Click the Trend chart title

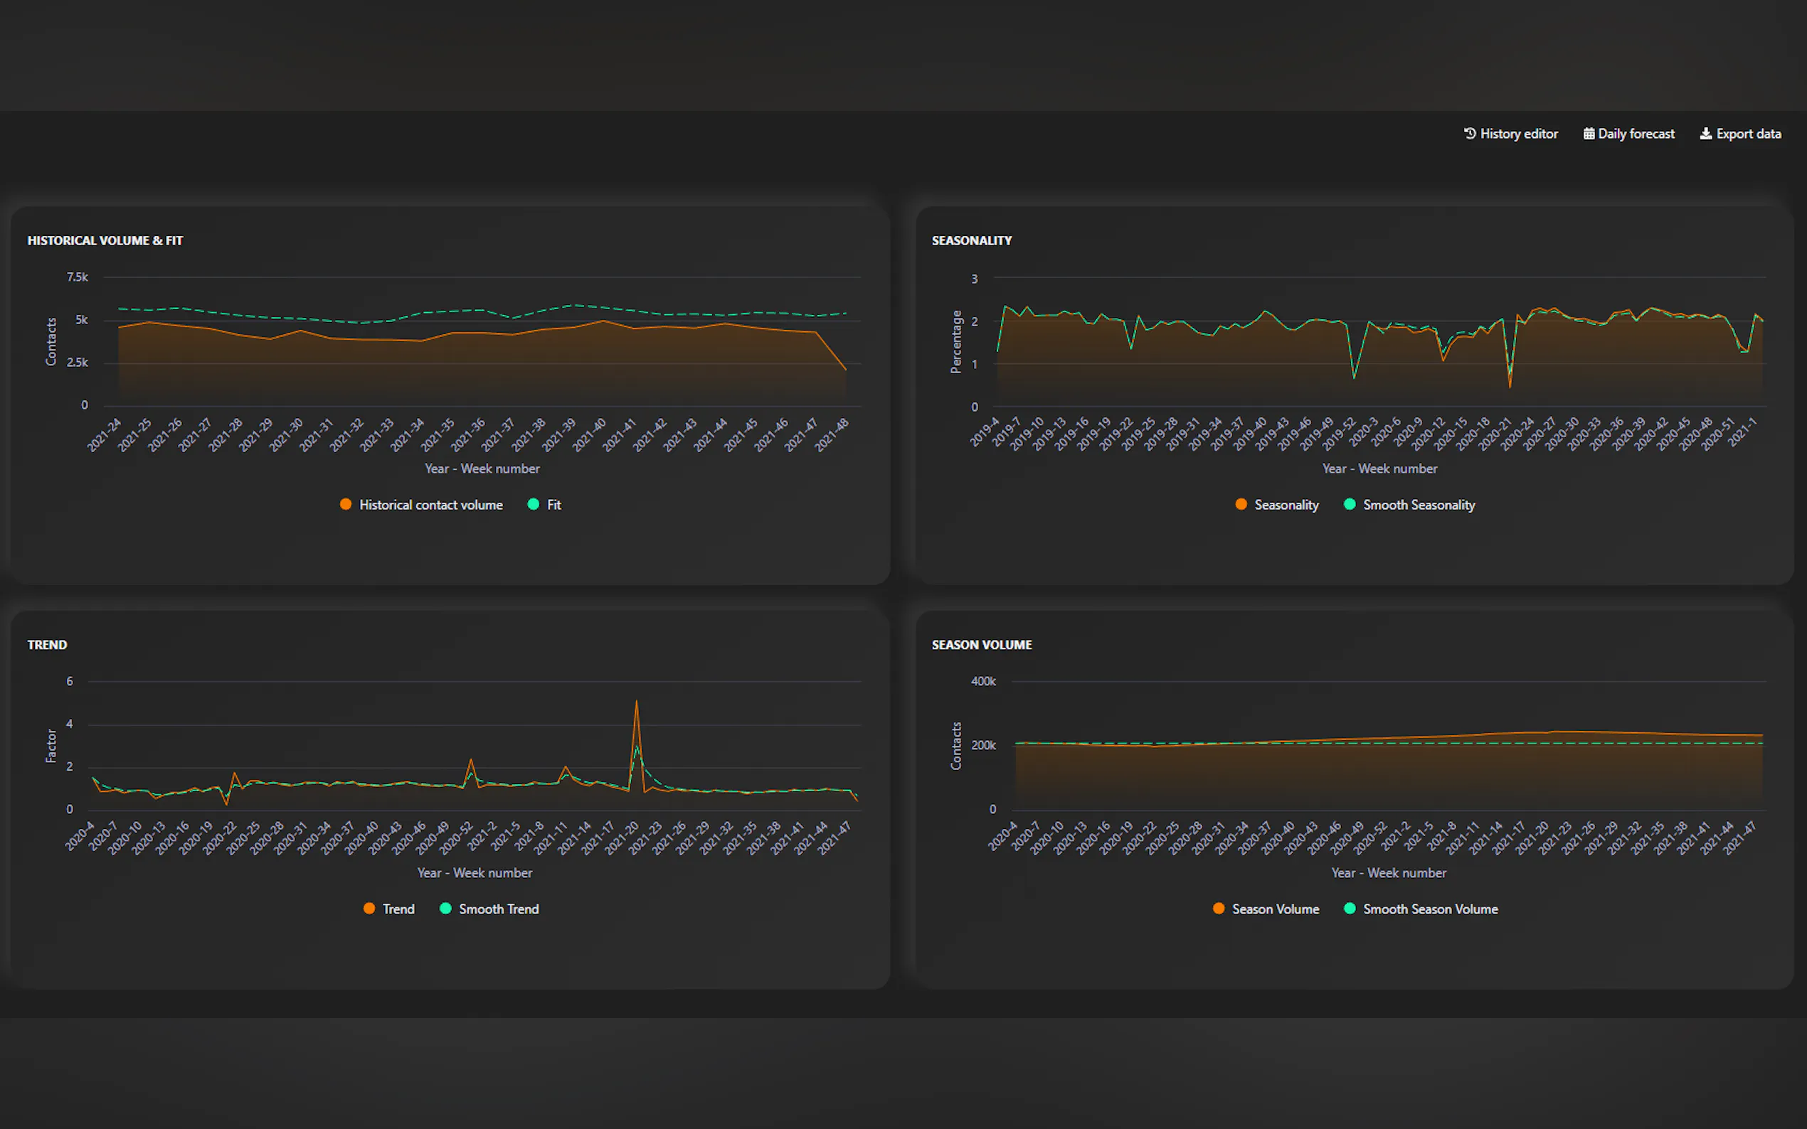click(47, 644)
